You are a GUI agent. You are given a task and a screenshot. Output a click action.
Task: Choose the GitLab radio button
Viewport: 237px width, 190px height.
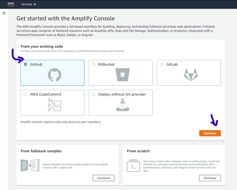(162, 64)
